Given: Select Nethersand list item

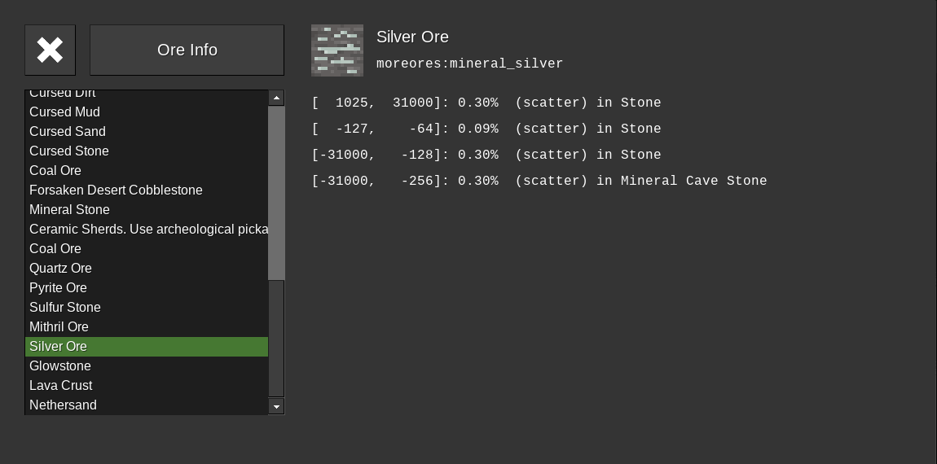Looking at the screenshot, I should click(x=63, y=405).
